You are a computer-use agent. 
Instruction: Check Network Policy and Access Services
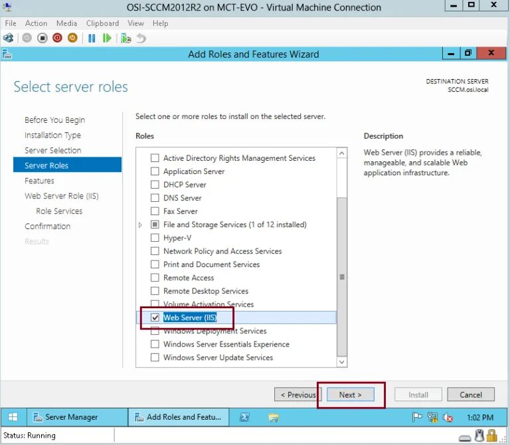(x=155, y=251)
